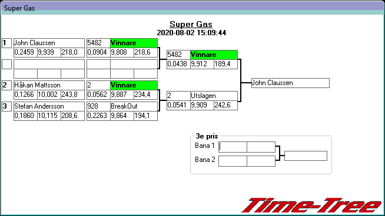The width and height of the screenshot is (385, 216).
Task: Click the Bana 1 first input box
Action: [x=233, y=147]
